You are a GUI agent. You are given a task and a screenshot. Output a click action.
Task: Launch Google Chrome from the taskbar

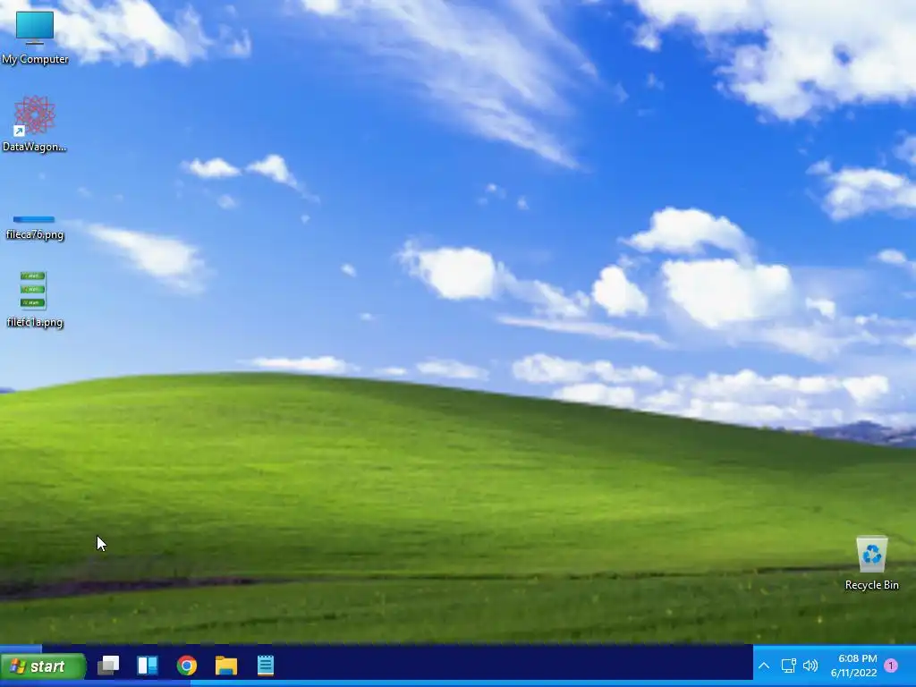click(187, 666)
